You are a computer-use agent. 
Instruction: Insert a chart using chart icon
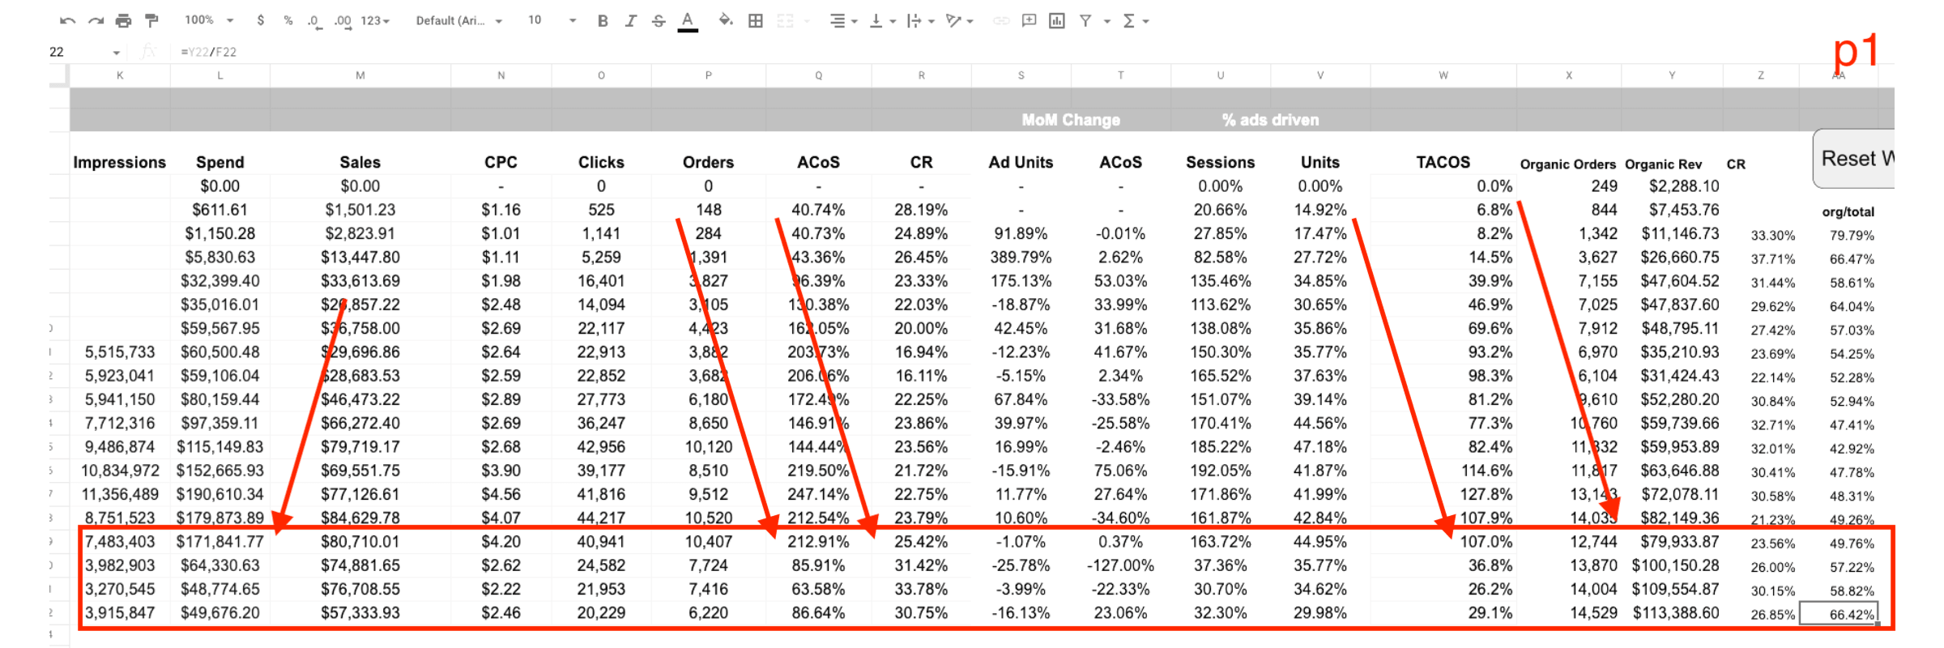pyautogui.click(x=1057, y=21)
